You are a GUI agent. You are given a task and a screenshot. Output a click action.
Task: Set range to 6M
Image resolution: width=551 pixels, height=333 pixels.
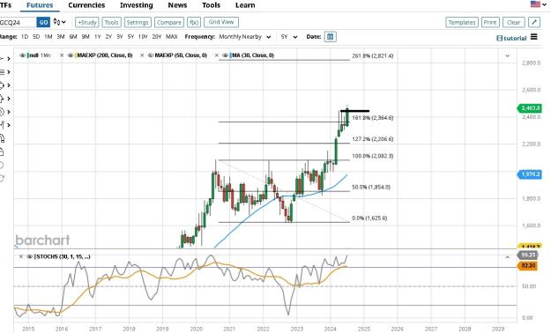pyautogui.click(x=73, y=36)
